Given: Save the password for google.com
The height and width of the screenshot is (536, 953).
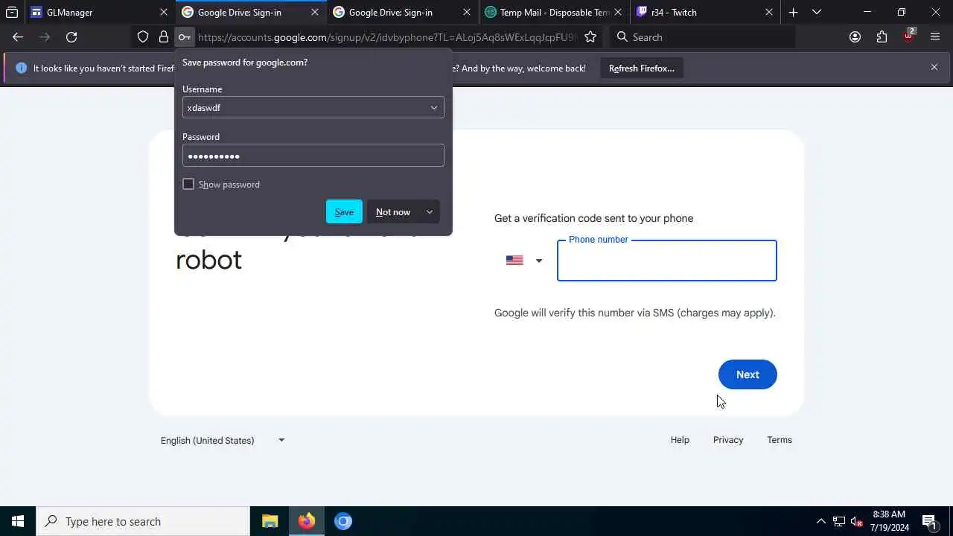Looking at the screenshot, I should pyautogui.click(x=344, y=212).
